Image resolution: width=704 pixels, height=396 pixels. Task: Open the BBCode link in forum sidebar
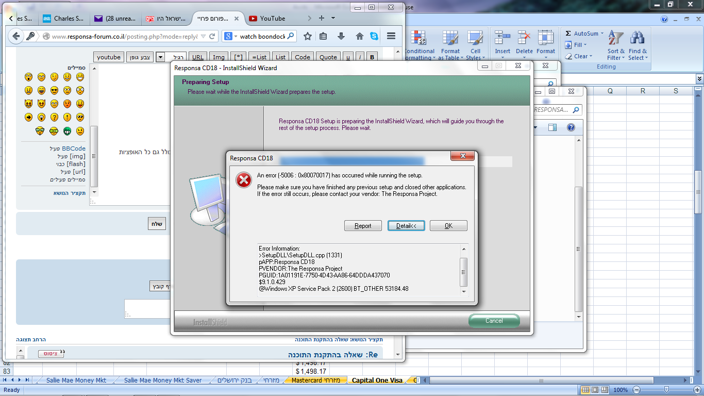74,148
